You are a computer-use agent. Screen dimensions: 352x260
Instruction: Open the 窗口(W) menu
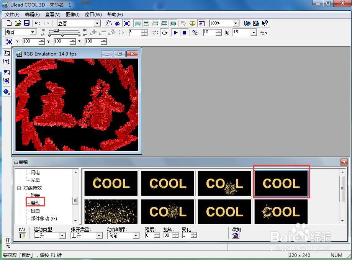click(x=93, y=14)
